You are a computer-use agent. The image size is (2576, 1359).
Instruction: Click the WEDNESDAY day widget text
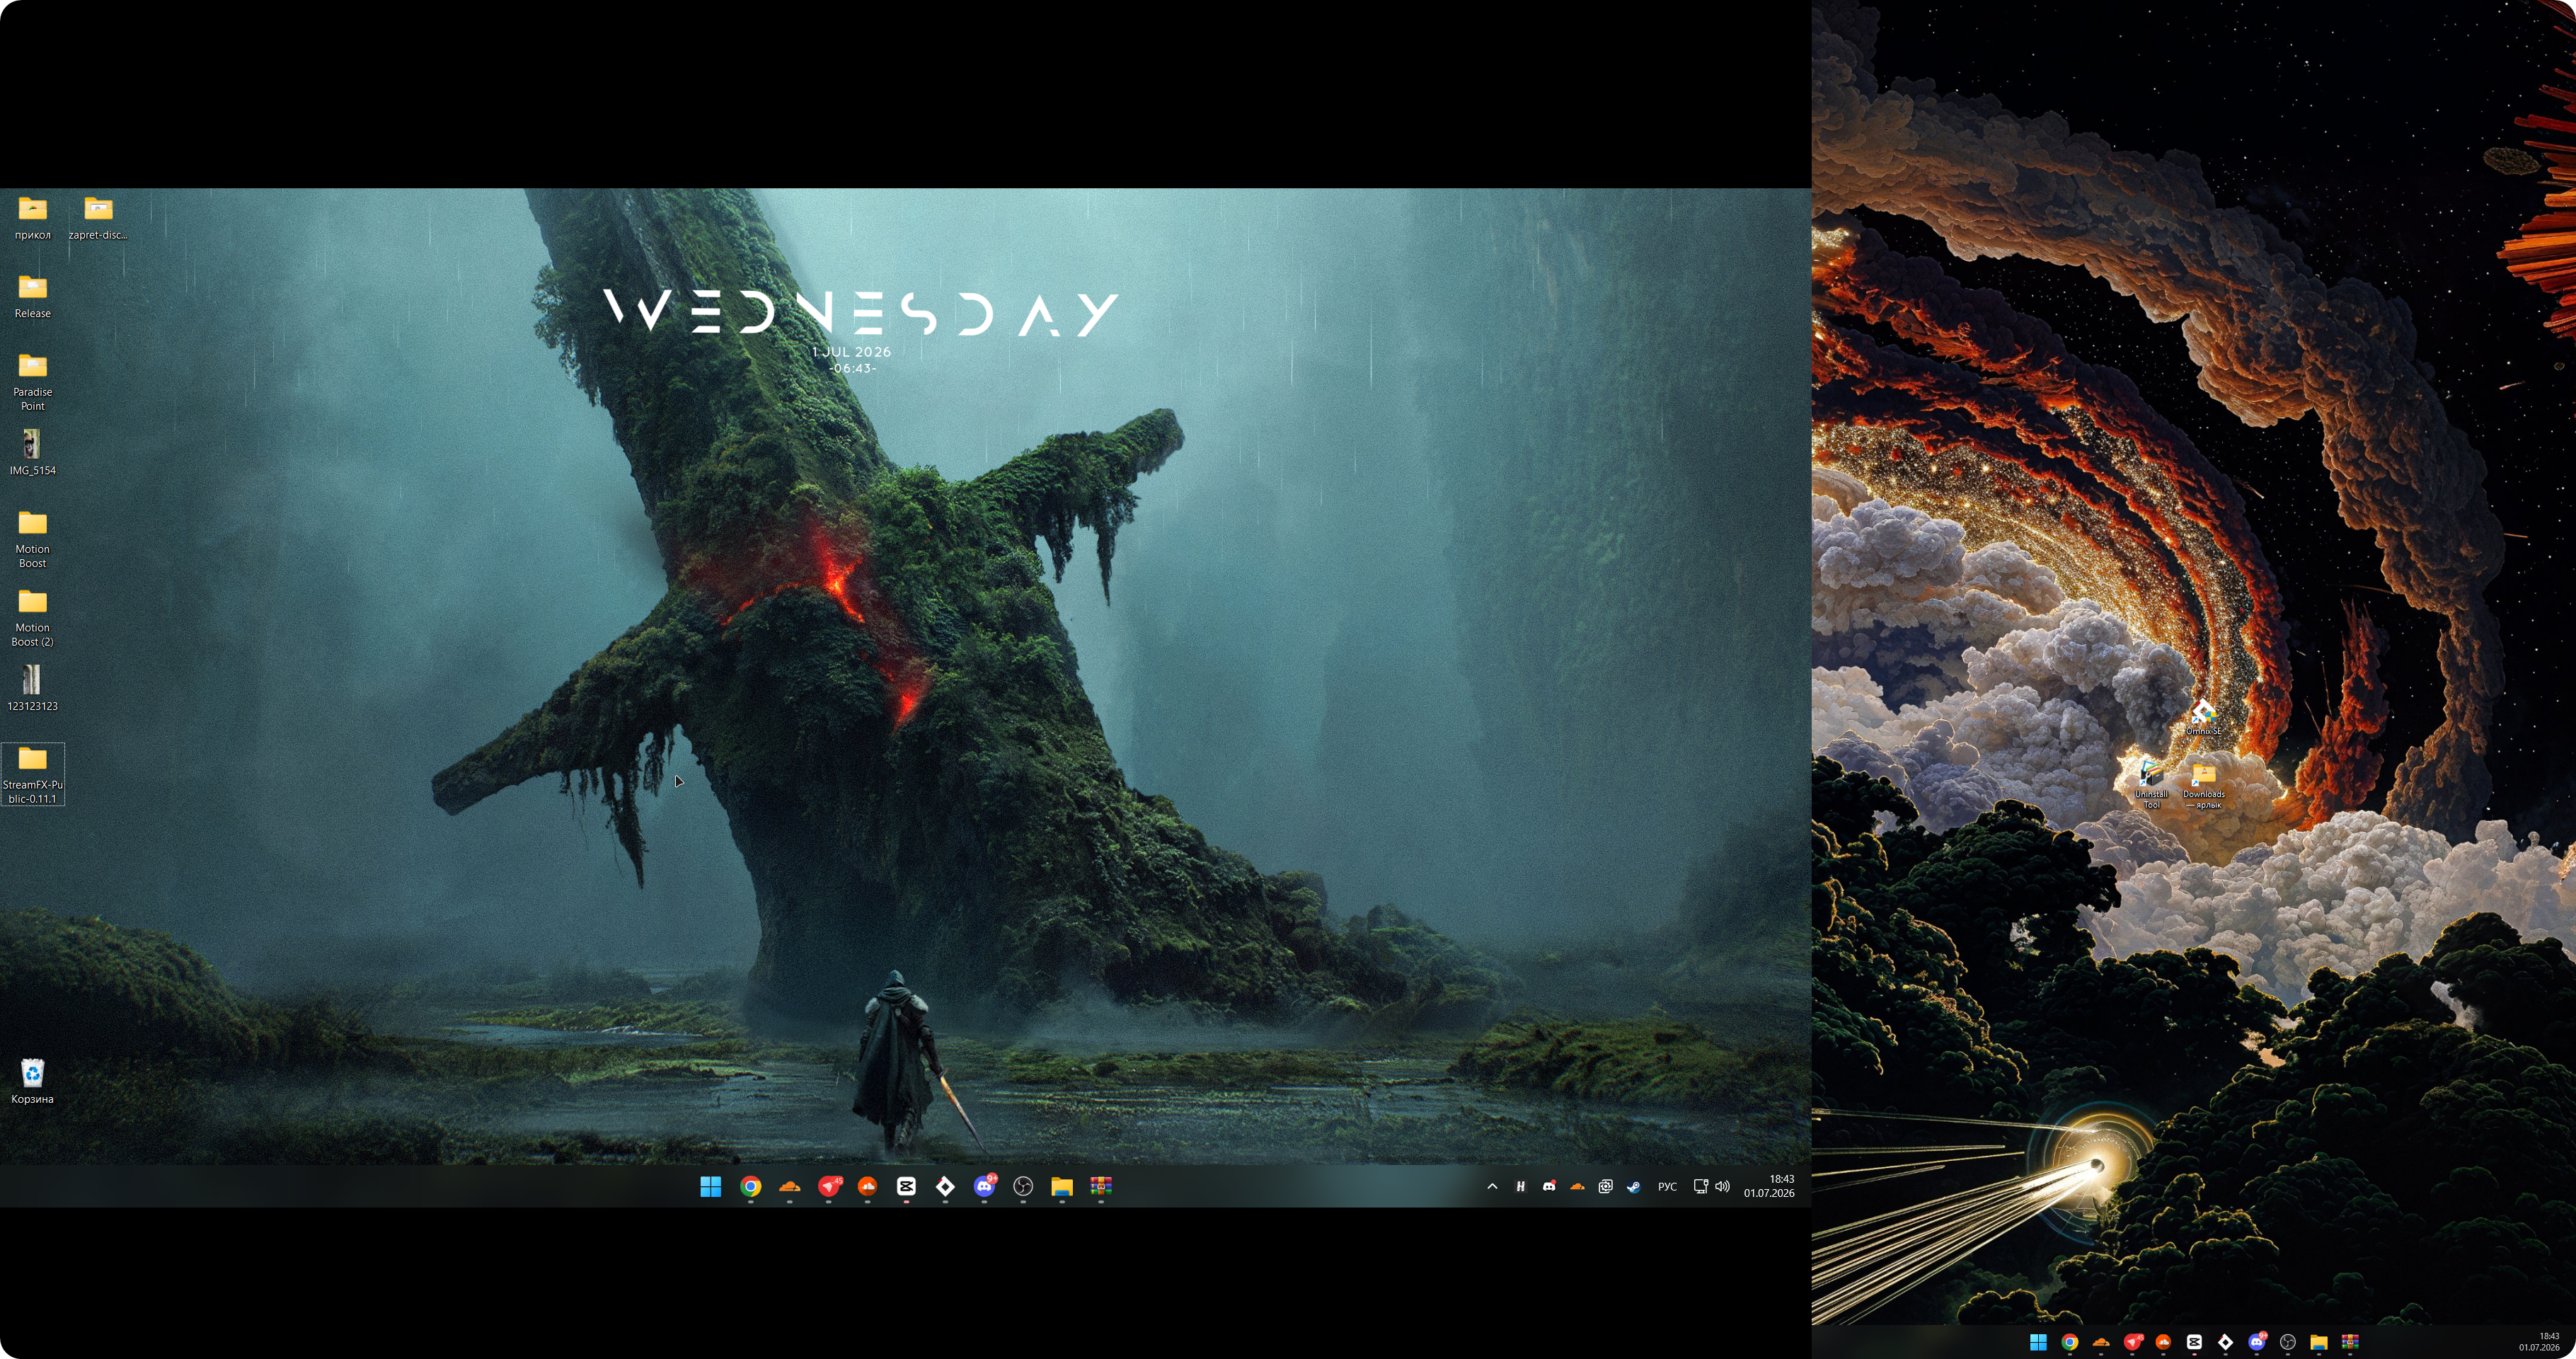tap(861, 313)
